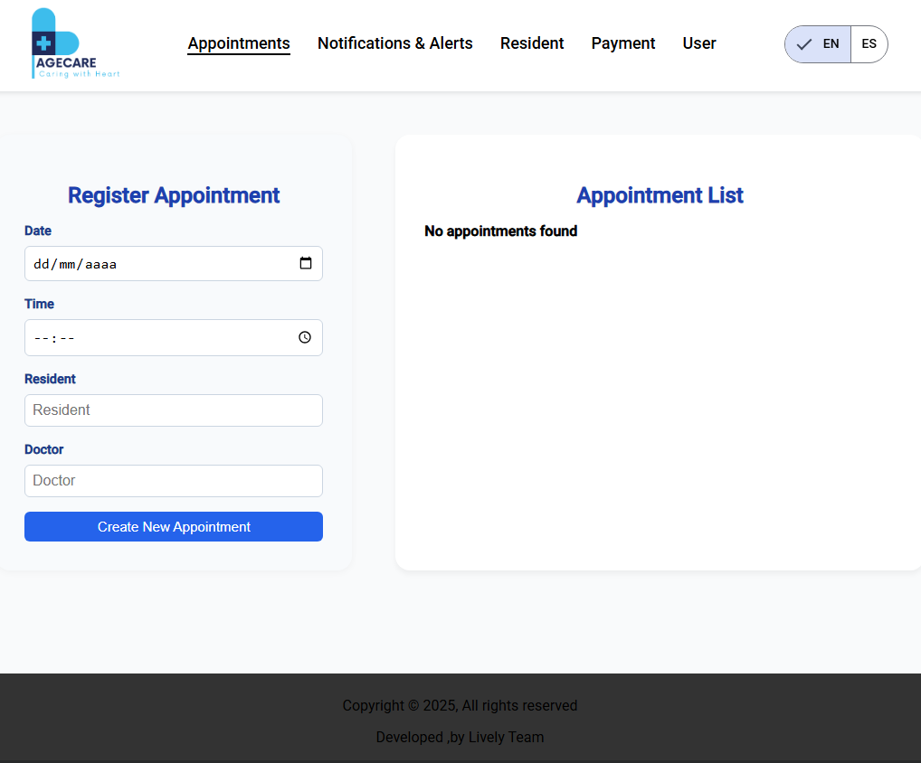Viewport: 921px width, 763px height.
Task: Navigate to Payment page
Action: 622,43
